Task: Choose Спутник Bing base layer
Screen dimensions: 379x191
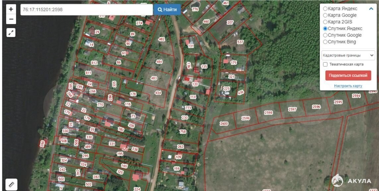Action: pyautogui.click(x=325, y=42)
